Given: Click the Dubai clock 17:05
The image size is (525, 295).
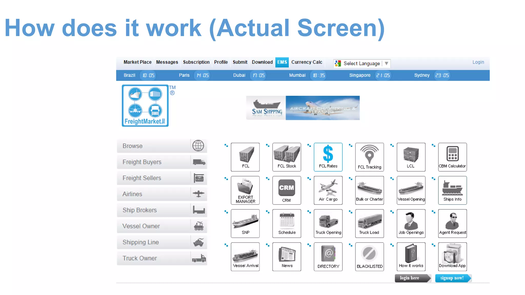Looking at the screenshot, I should [x=258, y=76].
